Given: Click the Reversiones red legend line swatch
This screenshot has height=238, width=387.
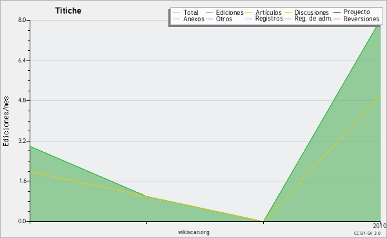Looking at the screenshot, I should pyautogui.click(x=337, y=19).
